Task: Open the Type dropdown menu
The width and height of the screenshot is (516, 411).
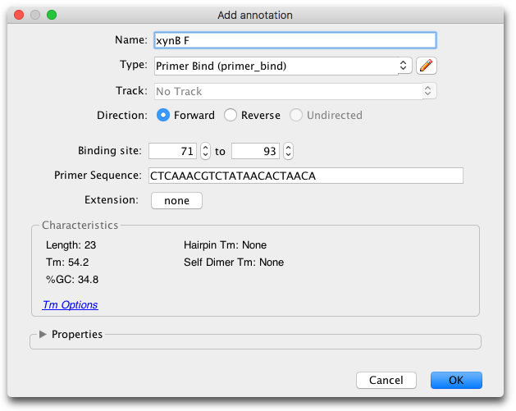Action: [283, 66]
